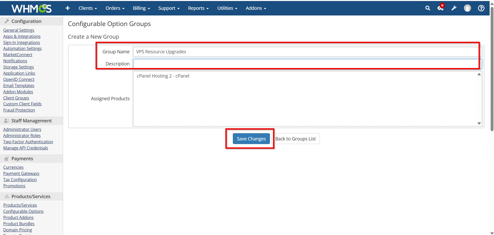The image size is (494, 235).
Task: Open the user account avatar menu
Action: [467, 8]
